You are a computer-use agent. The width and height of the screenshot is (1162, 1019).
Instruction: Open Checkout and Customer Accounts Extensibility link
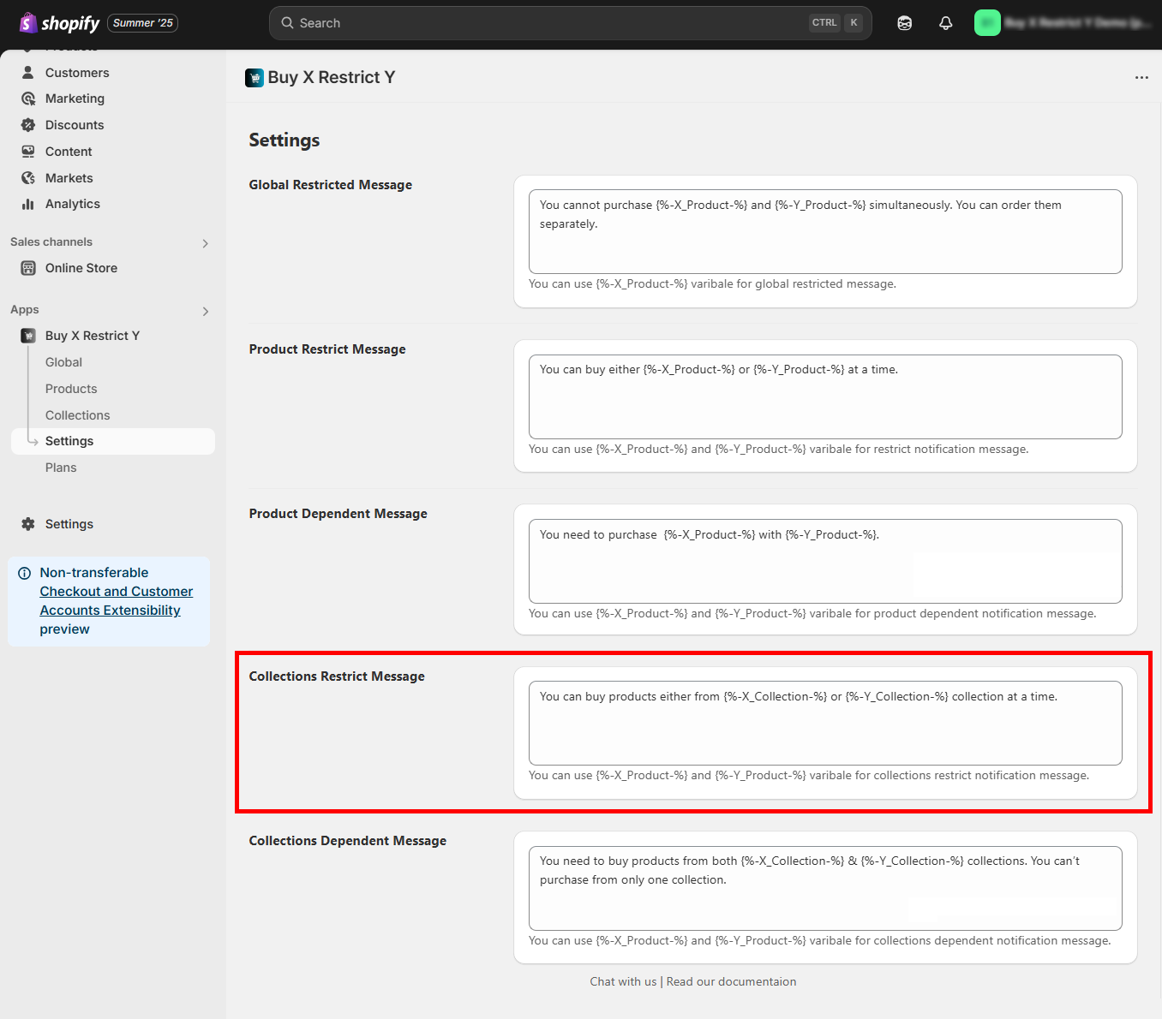coord(116,600)
